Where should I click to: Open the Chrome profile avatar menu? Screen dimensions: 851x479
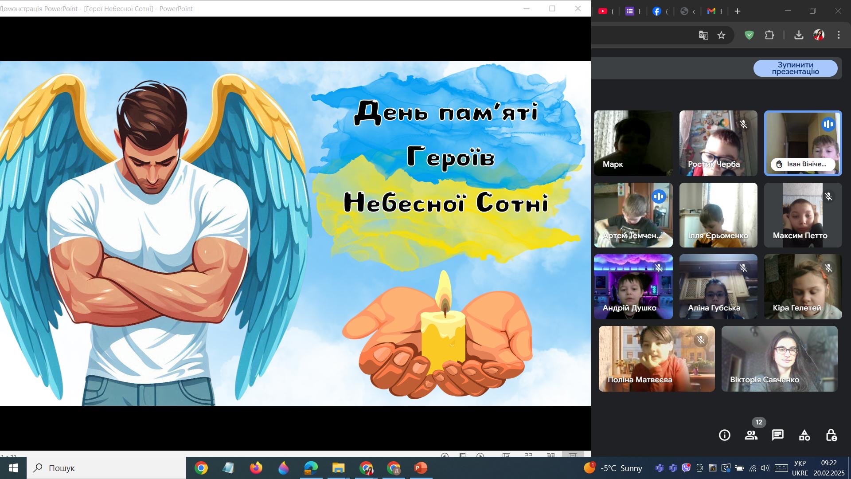pyautogui.click(x=819, y=35)
